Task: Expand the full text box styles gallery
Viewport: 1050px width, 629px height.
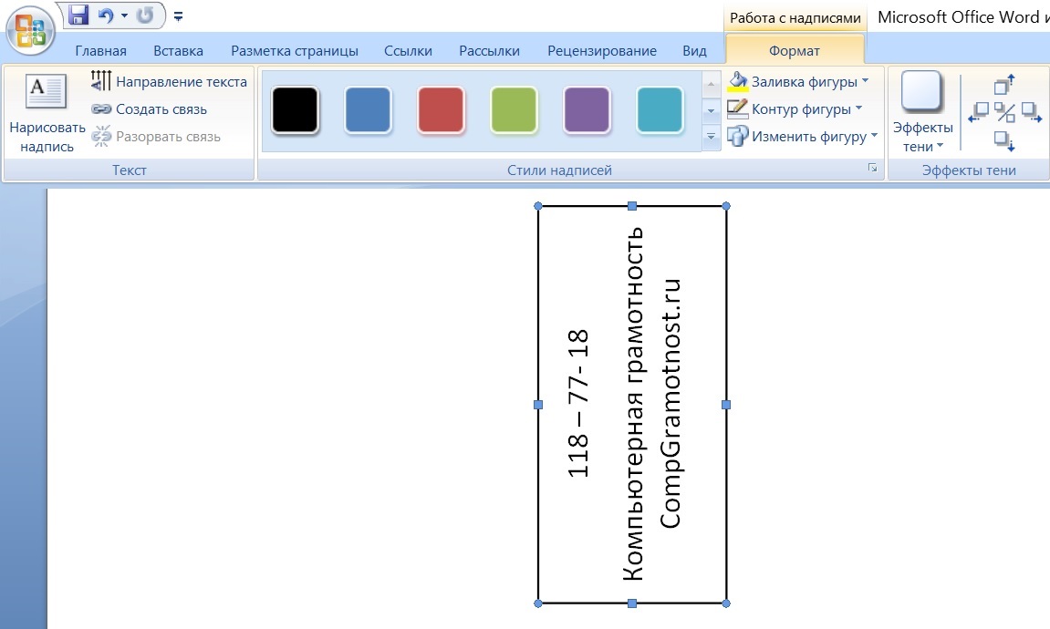Action: pyautogui.click(x=712, y=137)
